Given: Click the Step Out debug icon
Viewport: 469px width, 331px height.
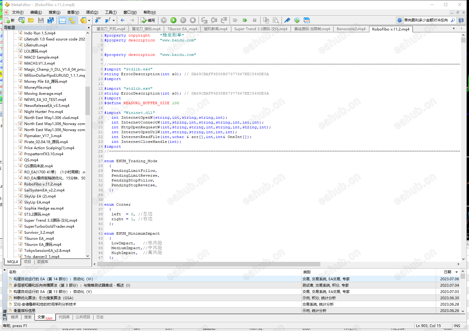Looking at the screenshot, I should tap(224, 20).
